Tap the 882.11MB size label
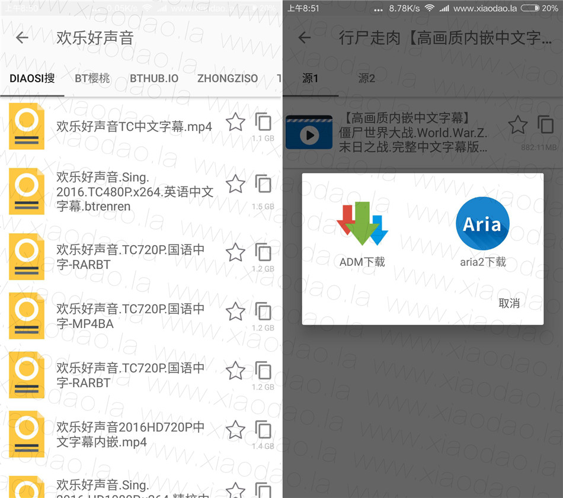The height and width of the screenshot is (498, 563). coord(539,147)
